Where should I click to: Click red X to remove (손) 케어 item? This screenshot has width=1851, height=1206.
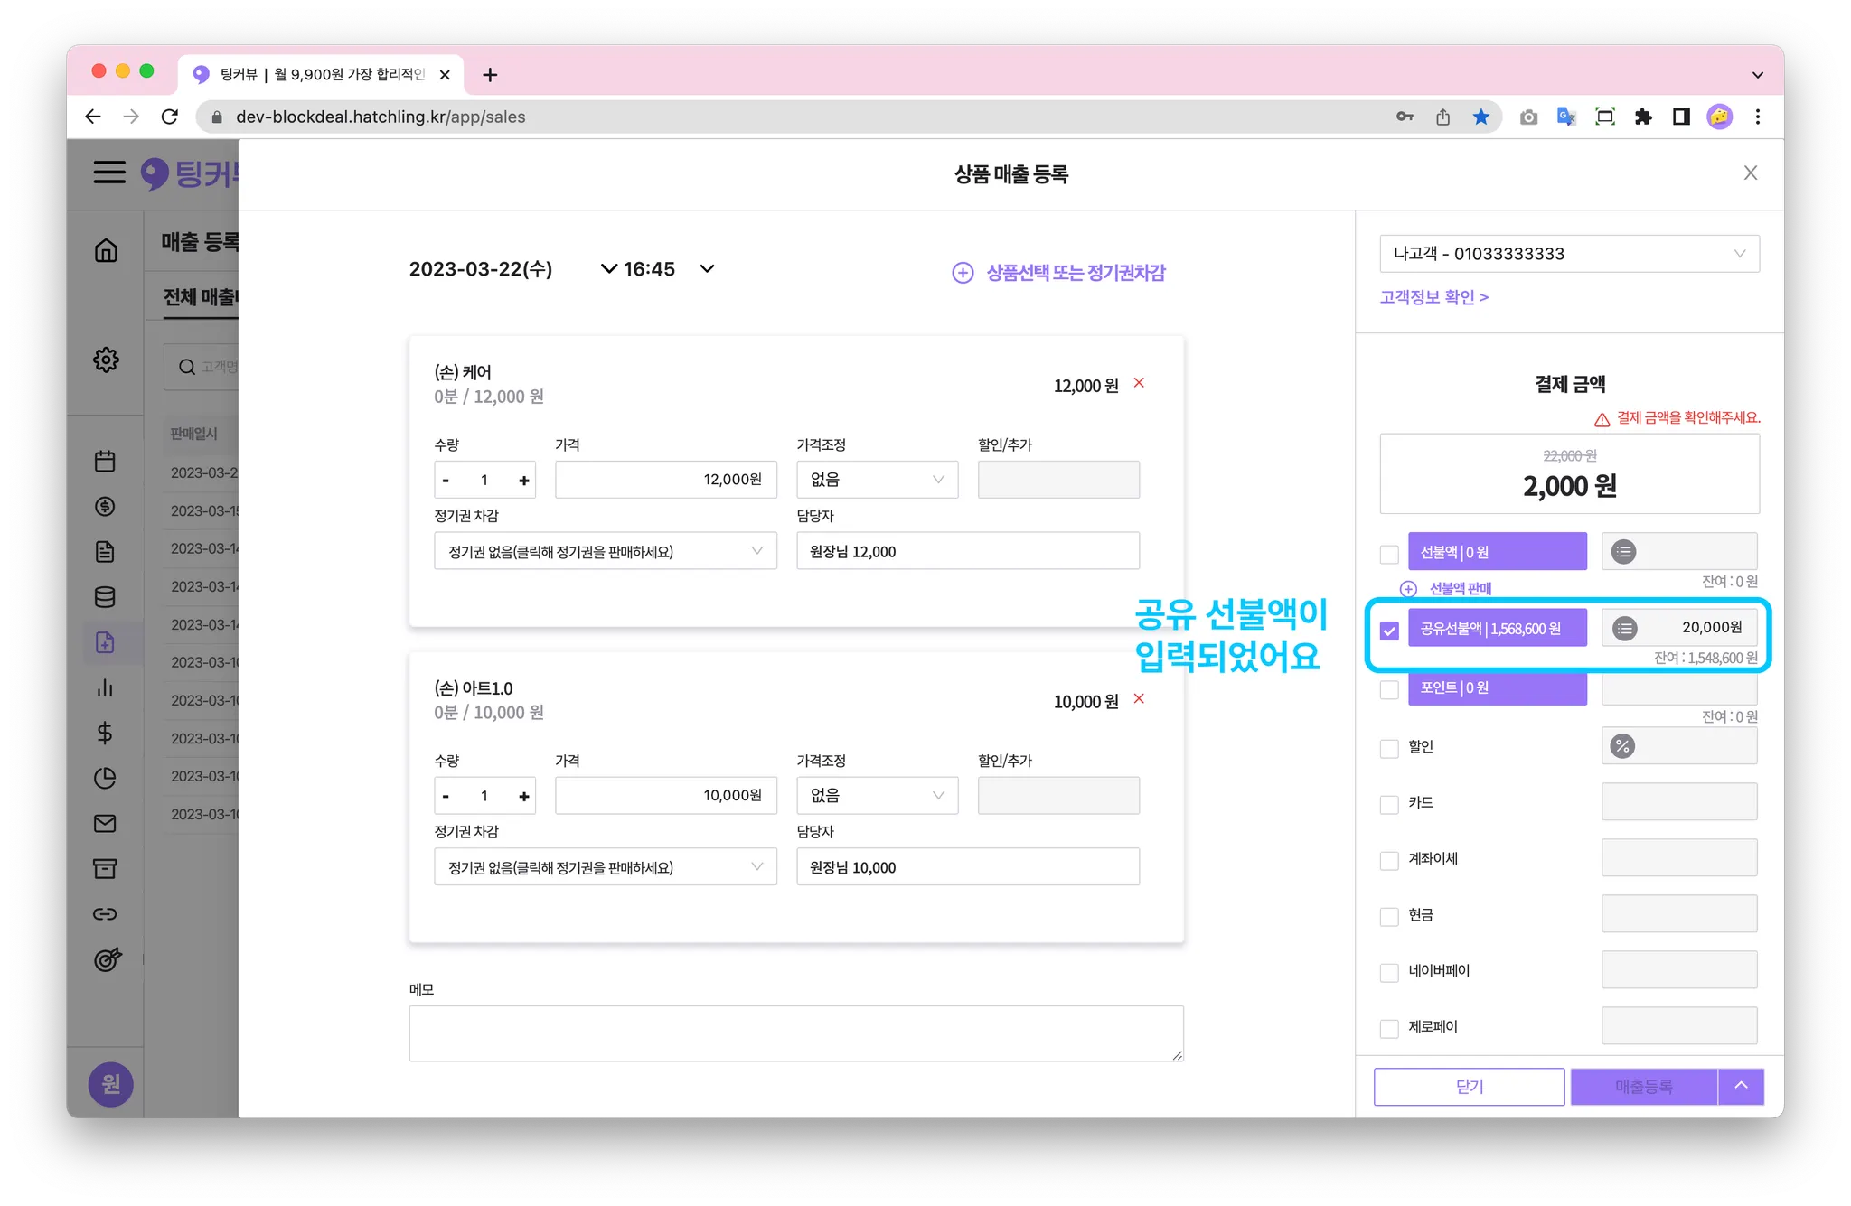(x=1139, y=383)
